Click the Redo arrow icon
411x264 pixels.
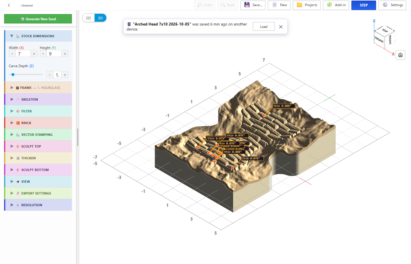[x=223, y=5]
